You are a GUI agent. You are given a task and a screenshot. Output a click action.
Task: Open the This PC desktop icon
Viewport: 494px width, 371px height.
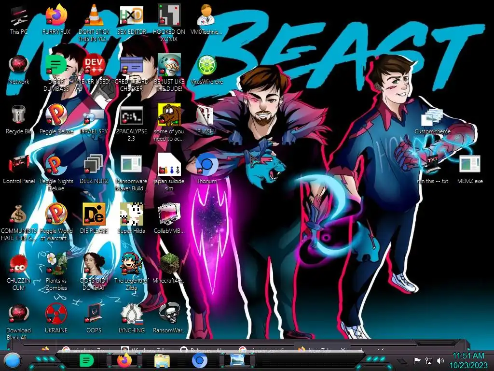[19, 19]
